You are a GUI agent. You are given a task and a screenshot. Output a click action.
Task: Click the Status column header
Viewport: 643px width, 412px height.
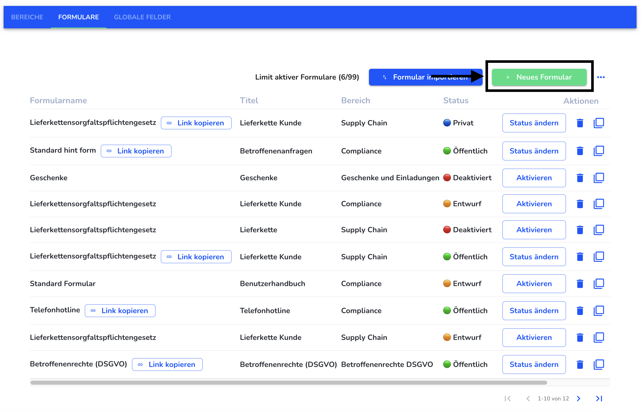click(x=456, y=101)
